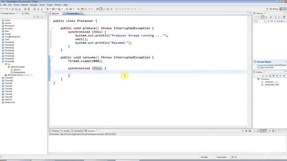Switch to the Debug perspective button

[x=274, y=9]
